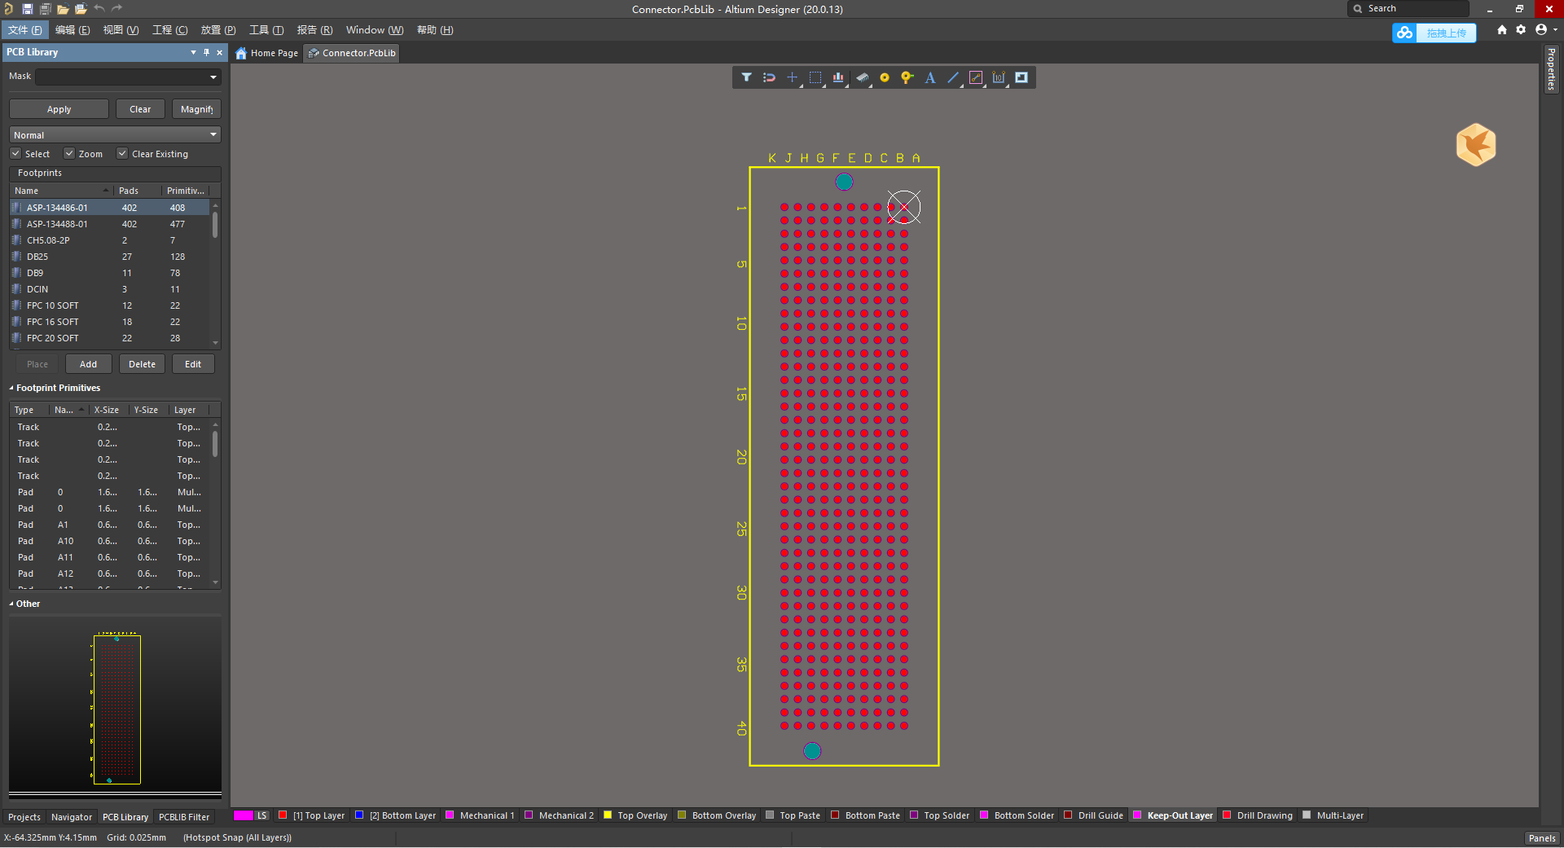The width and height of the screenshot is (1564, 848).
Task: Open the Window (W) menu
Action: pos(375,30)
